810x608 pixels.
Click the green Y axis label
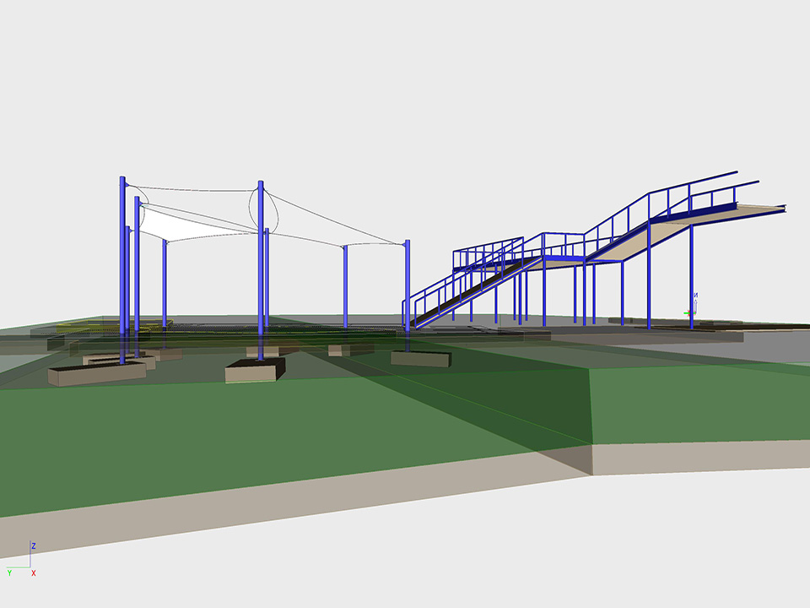(9, 573)
